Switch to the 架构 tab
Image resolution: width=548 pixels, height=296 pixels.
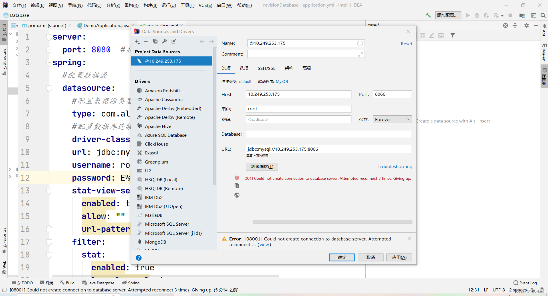point(289,68)
